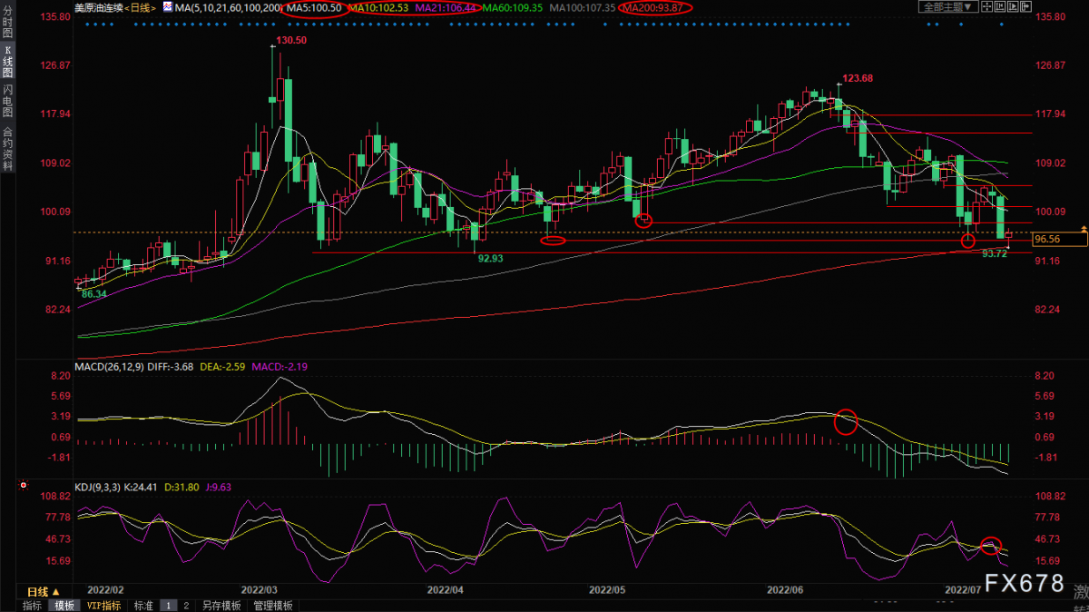Click the crosshair cursor icon at top right
Viewport: 1089px width, 612px height.
(986, 6)
